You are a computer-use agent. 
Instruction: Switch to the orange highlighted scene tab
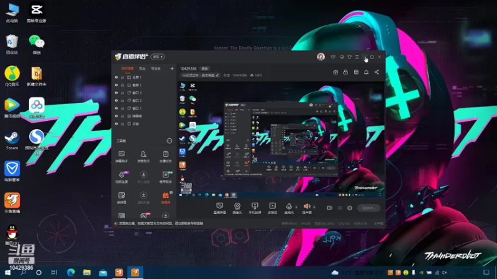[x=127, y=69]
